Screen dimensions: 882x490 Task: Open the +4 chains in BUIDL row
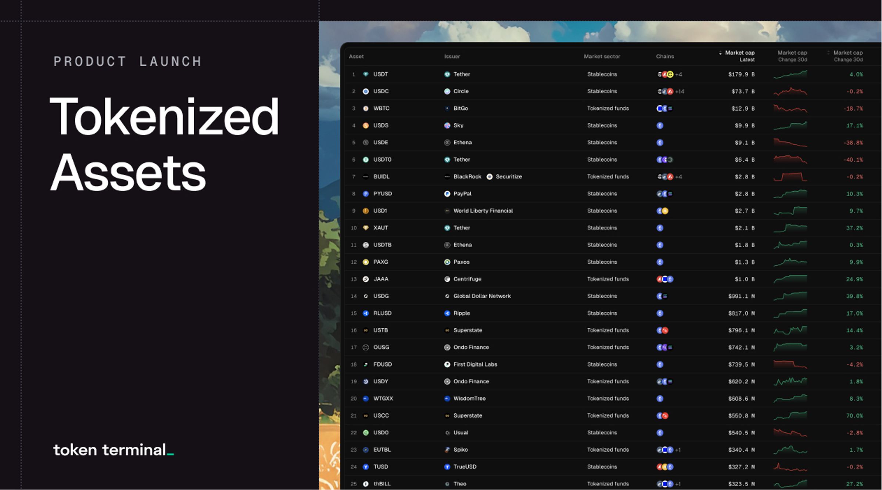click(x=679, y=177)
